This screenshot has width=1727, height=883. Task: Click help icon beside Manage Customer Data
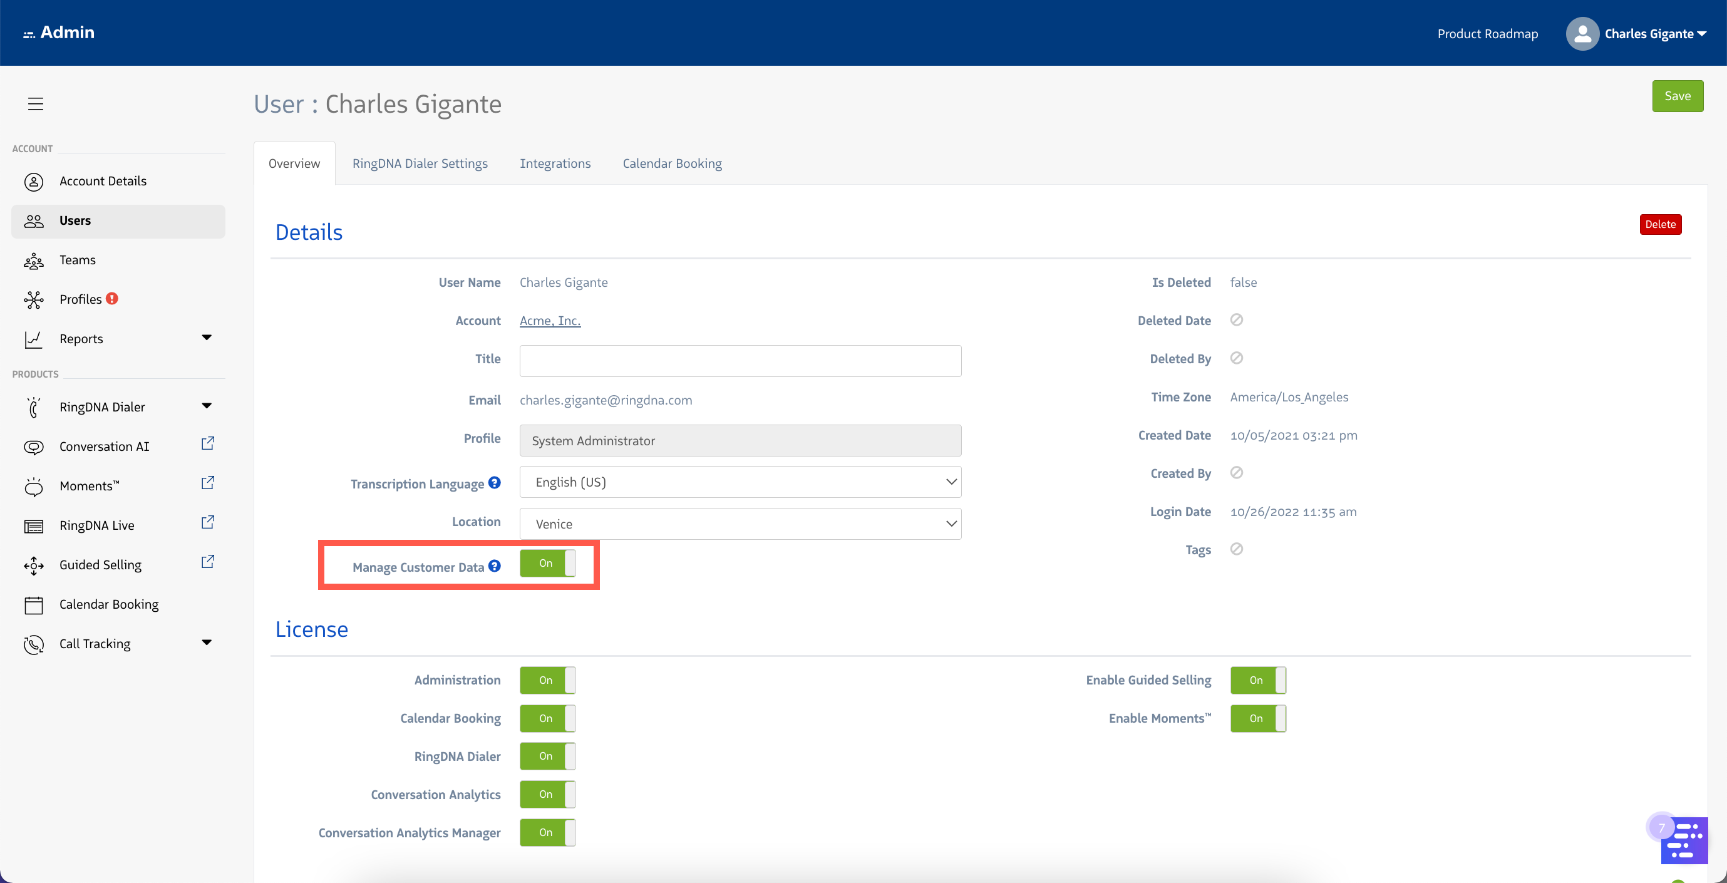(494, 566)
